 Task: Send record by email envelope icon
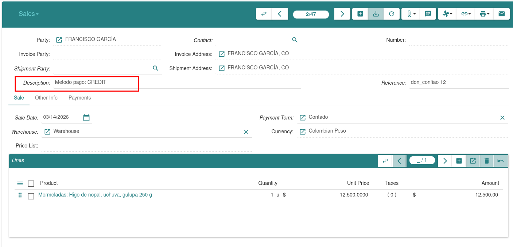click(x=502, y=14)
